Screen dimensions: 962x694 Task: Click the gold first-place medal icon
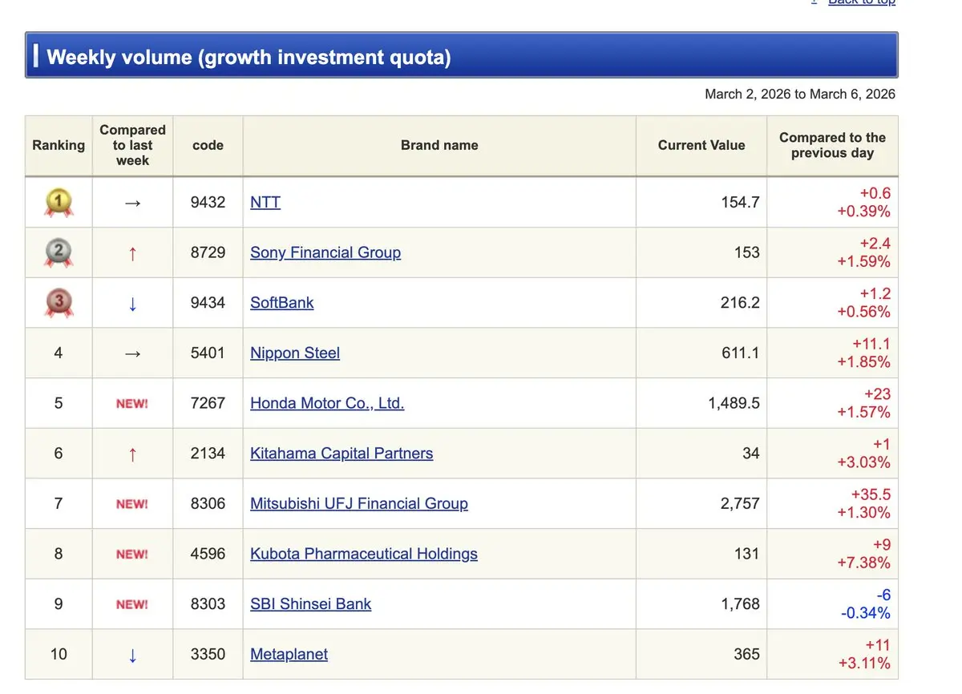tap(59, 203)
